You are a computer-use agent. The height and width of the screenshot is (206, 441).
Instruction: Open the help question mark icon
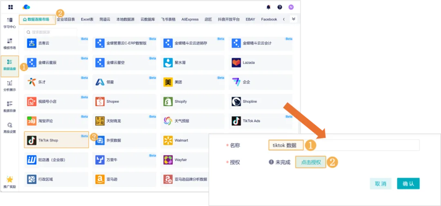coord(280,7)
